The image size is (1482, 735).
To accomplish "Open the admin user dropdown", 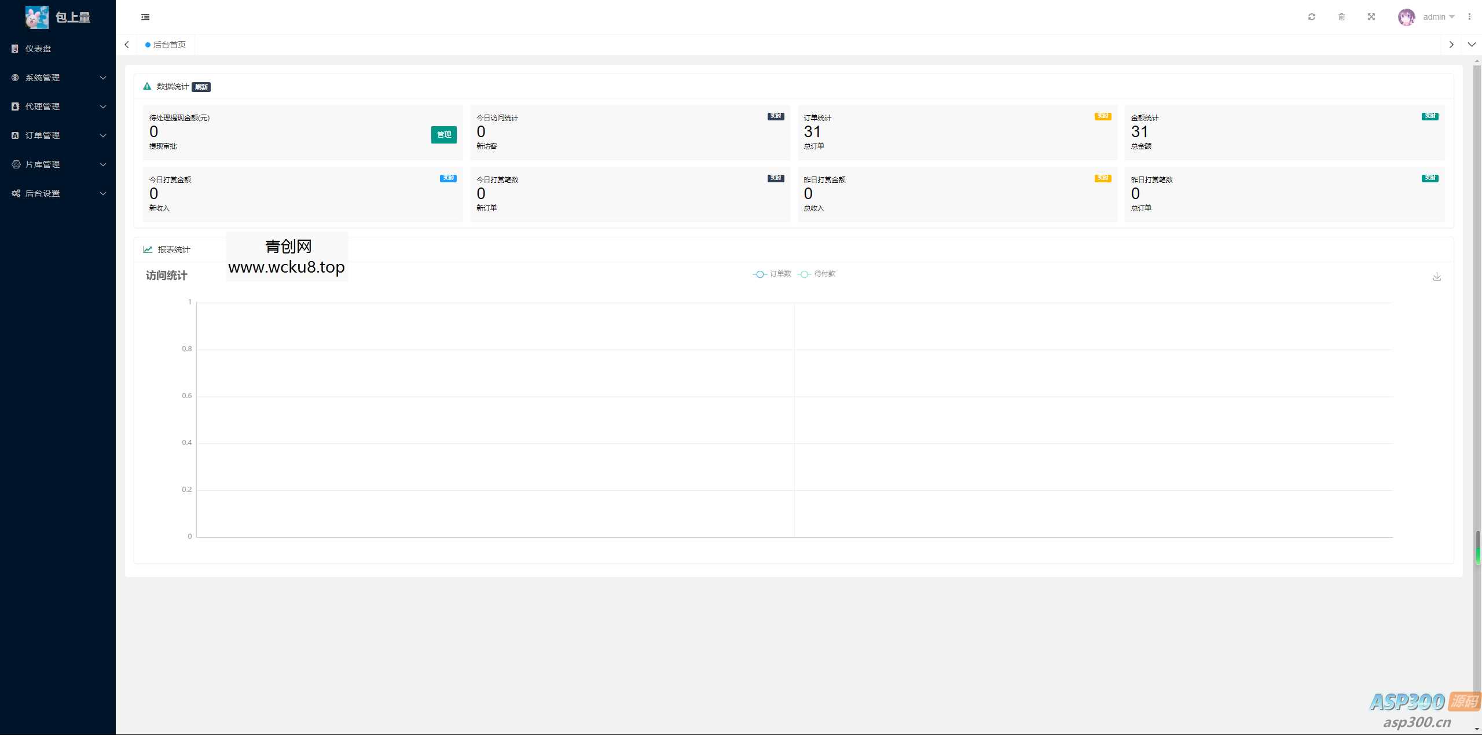I will [1439, 17].
